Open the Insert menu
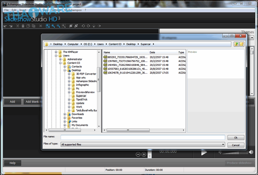 23,10
